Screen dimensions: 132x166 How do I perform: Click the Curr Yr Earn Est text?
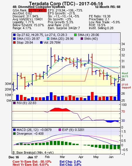(x=32, y=162)
